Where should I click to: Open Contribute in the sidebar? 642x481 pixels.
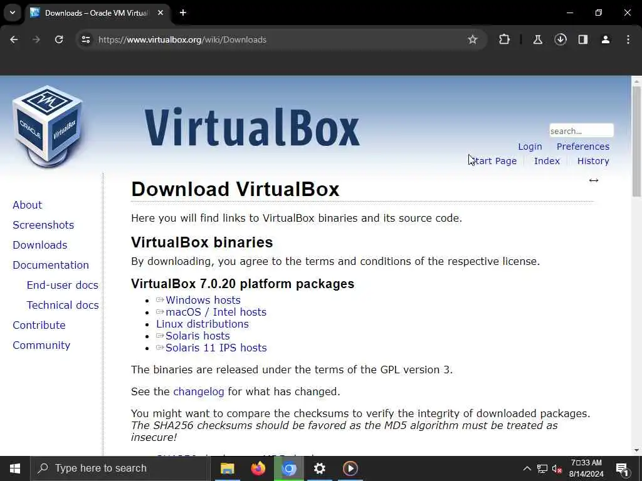(x=39, y=325)
